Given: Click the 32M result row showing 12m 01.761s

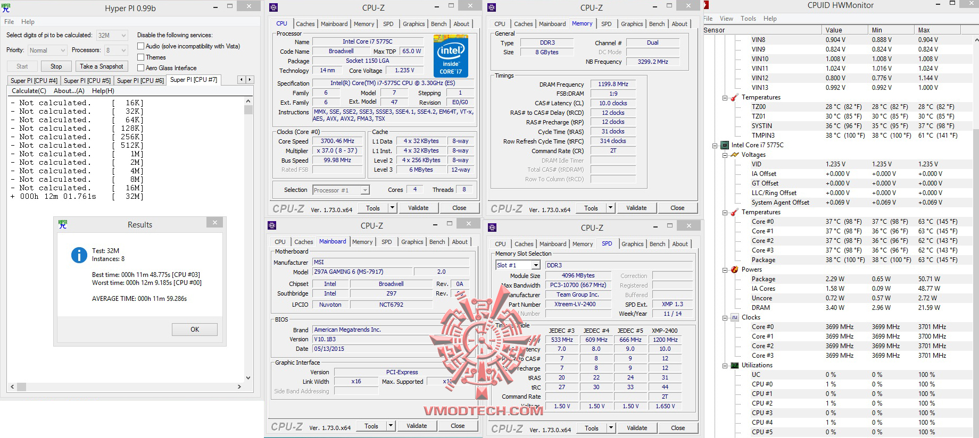Looking at the screenshot, I should pyautogui.click(x=77, y=197).
